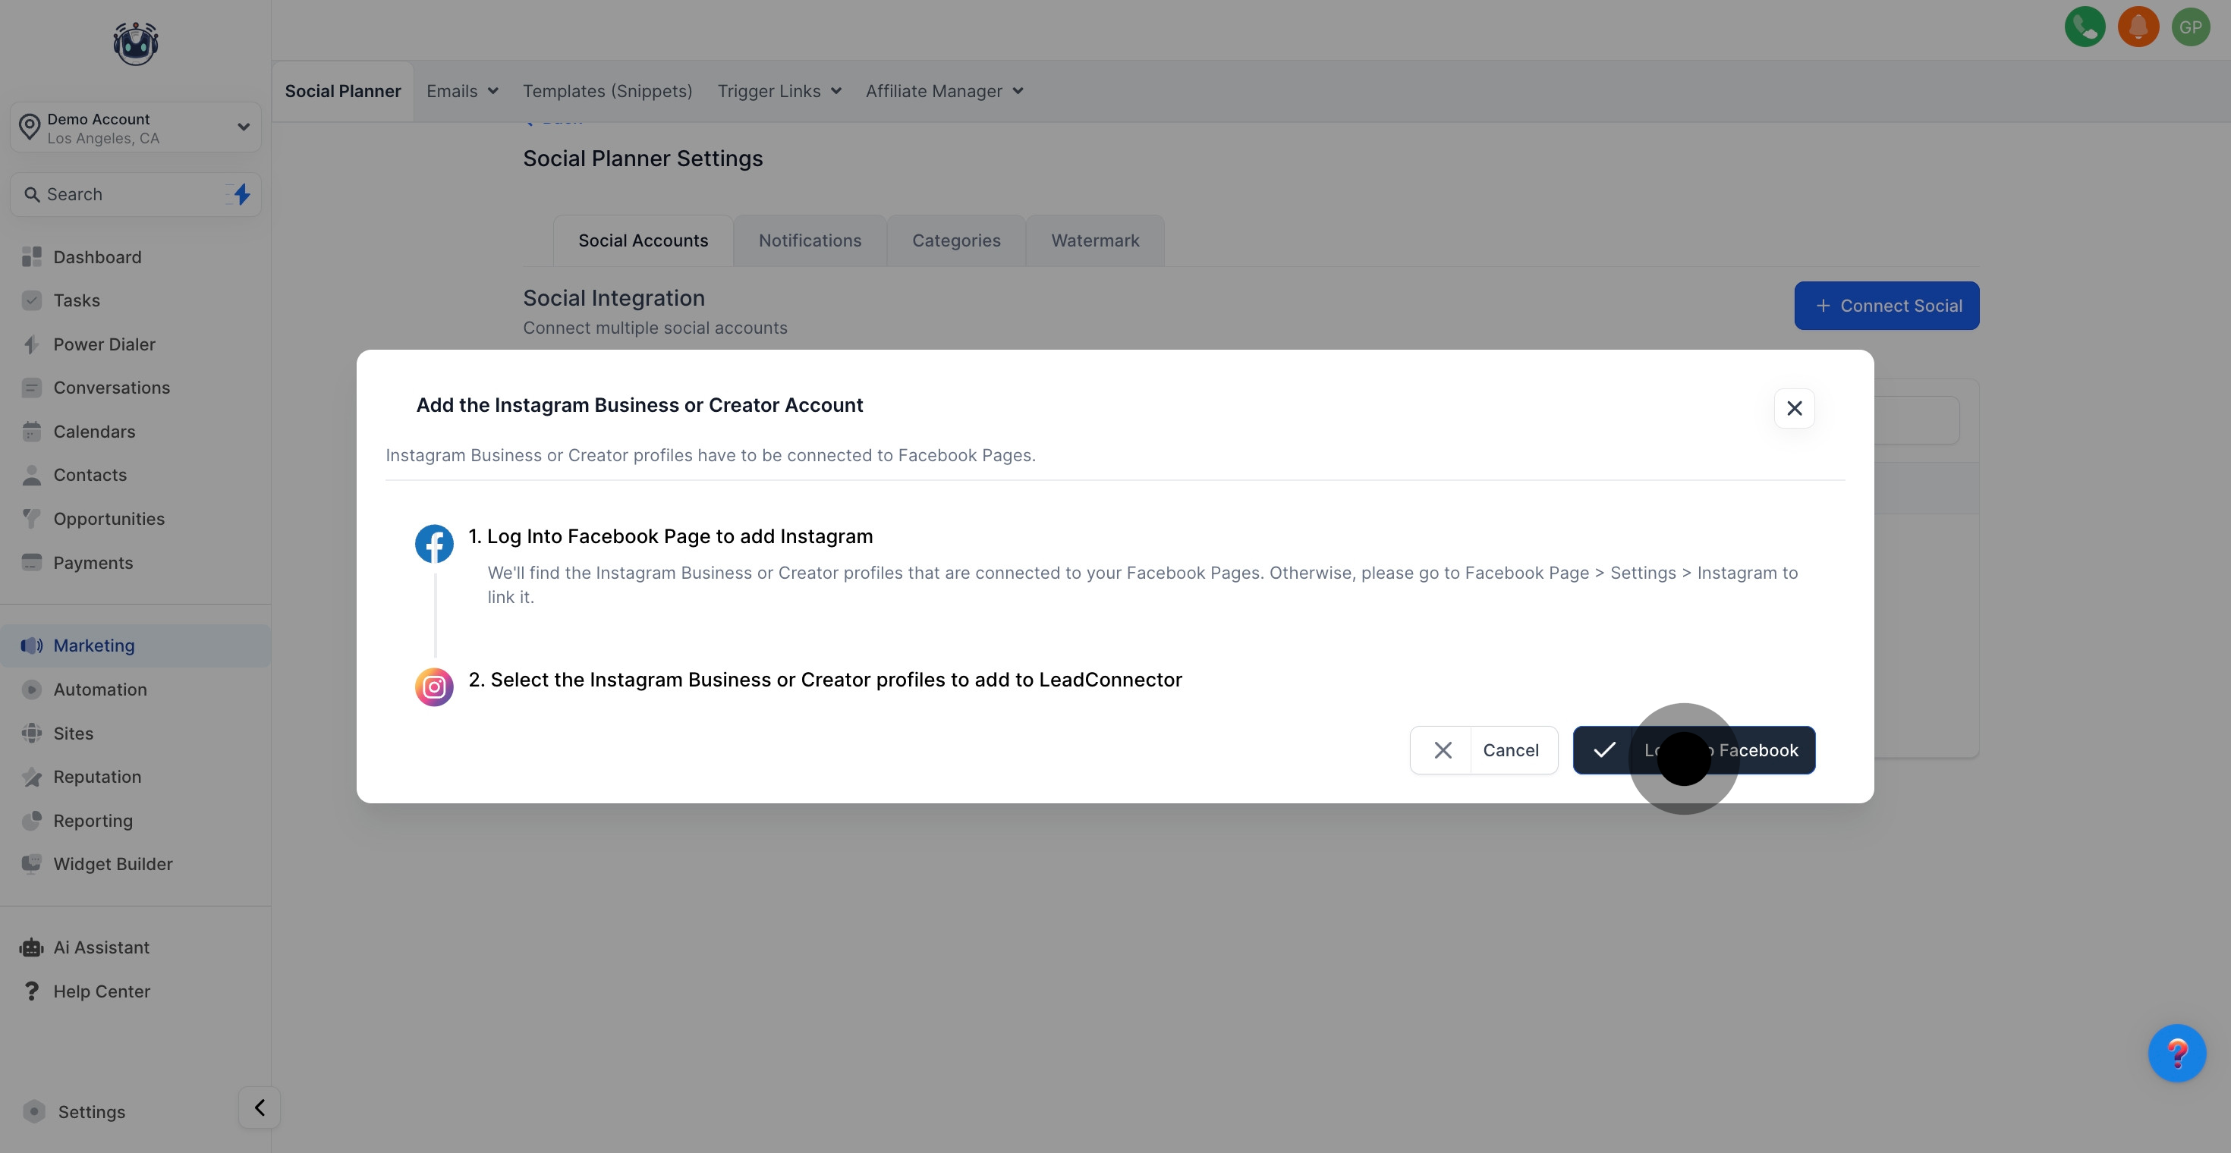Open the Trigger Links dropdown

(x=779, y=91)
